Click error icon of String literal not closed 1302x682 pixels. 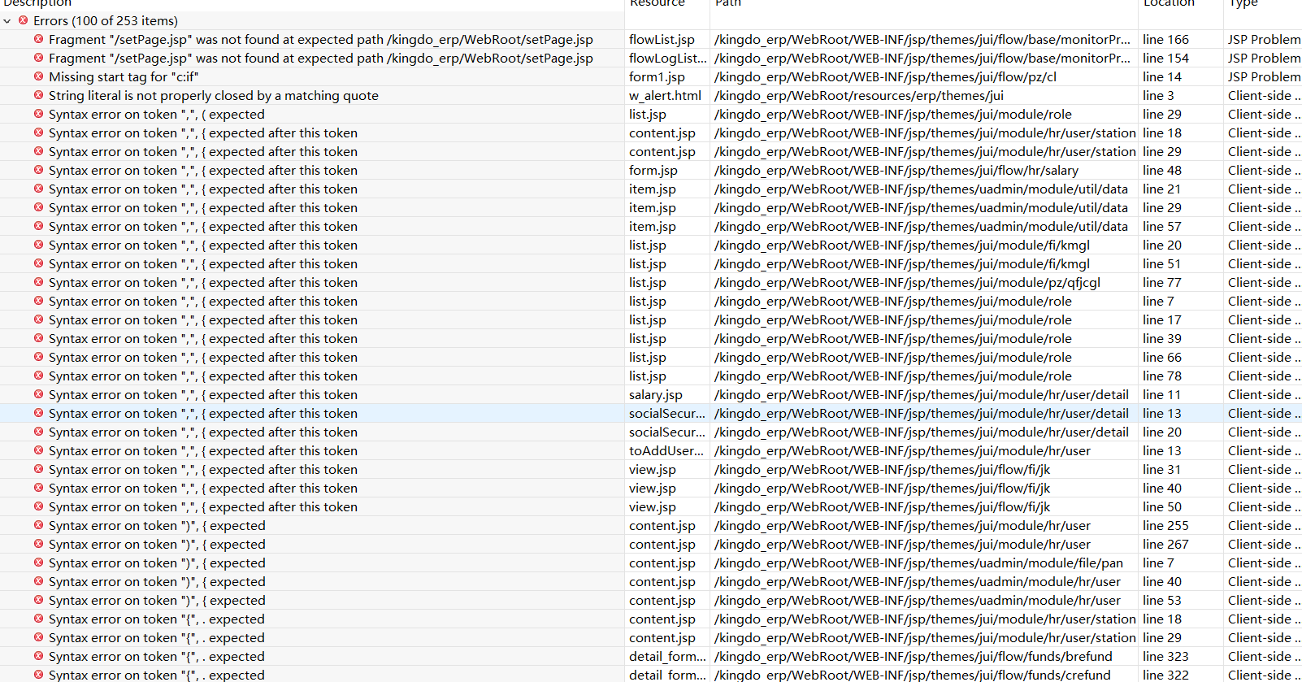click(38, 95)
